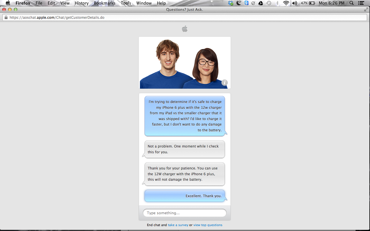
Task: Open the Time Machine status icon
Action: tap(269, 3)
